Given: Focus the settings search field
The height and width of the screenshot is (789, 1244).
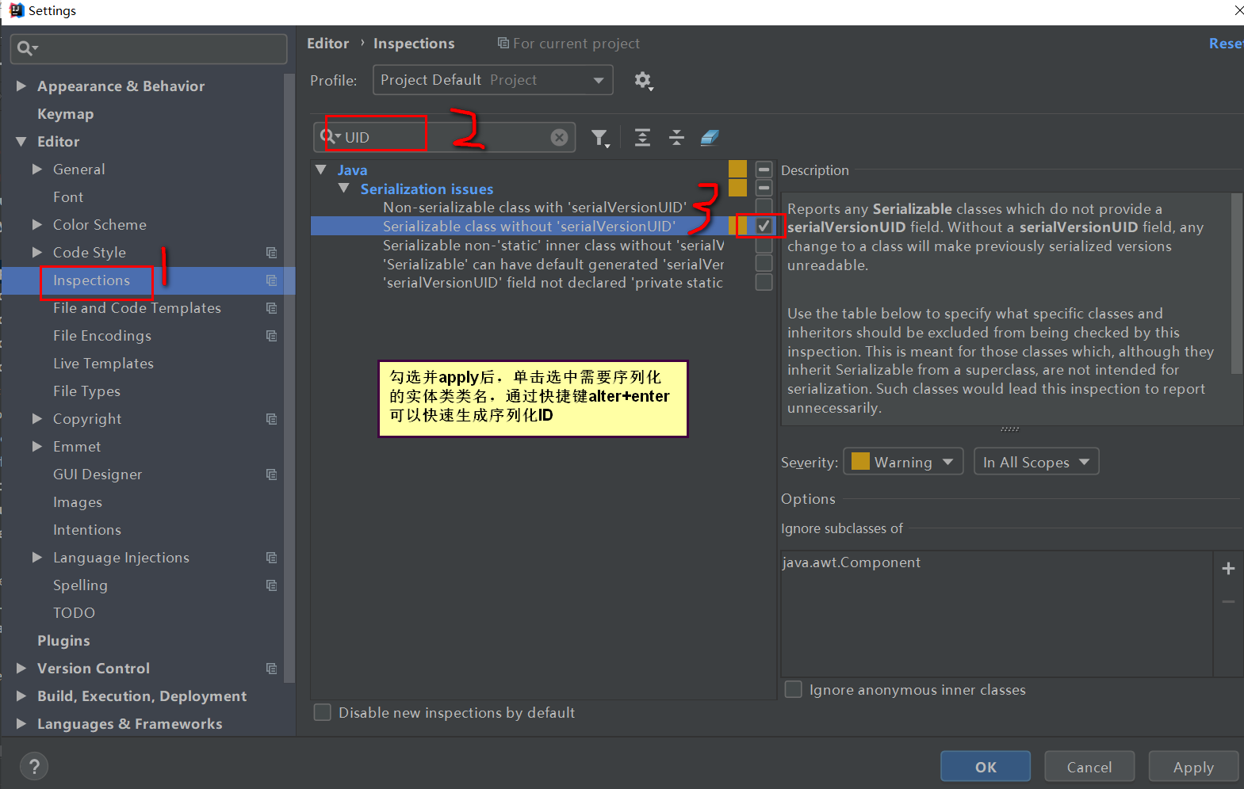Looking at the screenshot, I should coord(149,49).
